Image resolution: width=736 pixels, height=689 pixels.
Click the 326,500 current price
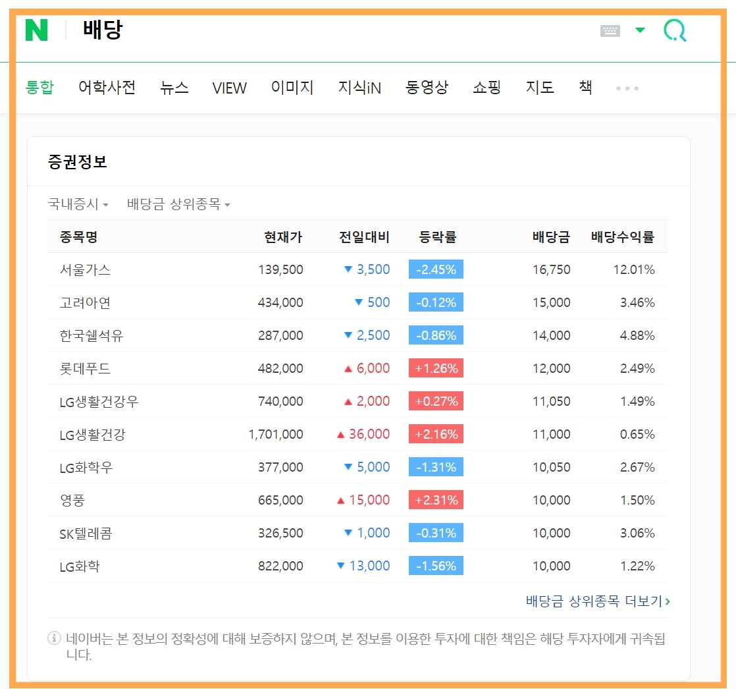(x=280, y=533)
